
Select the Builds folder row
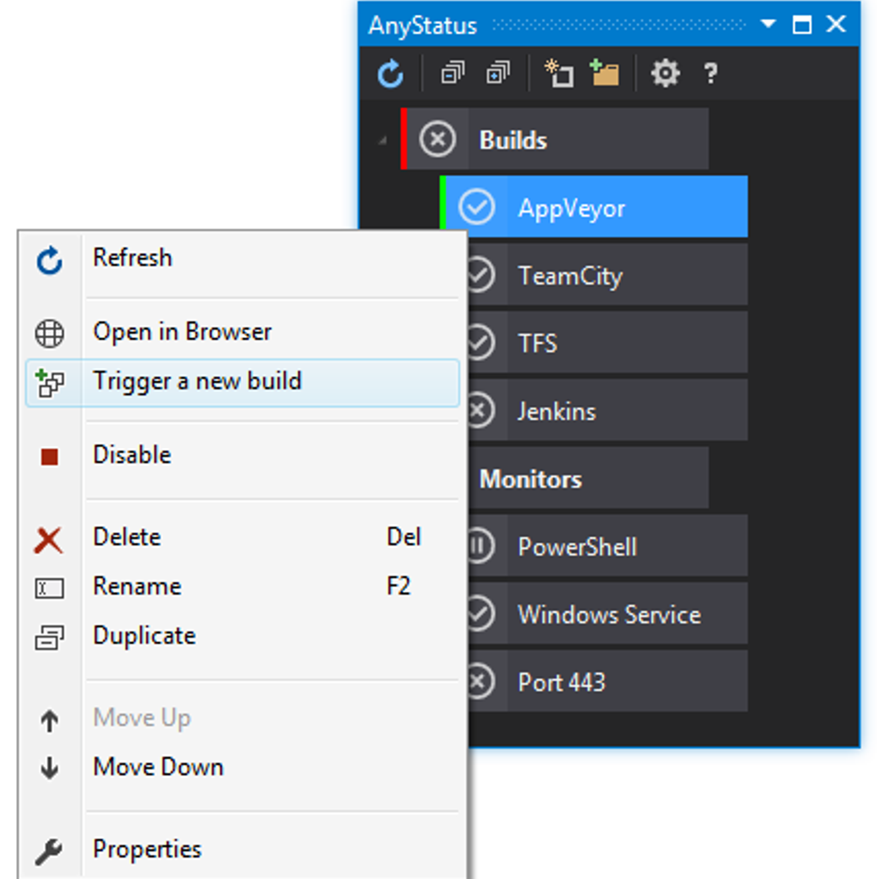pos(555,139)
